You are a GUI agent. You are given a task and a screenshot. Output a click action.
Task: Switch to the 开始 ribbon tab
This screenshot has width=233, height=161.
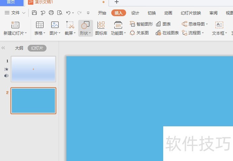click(x=102, y=13)
